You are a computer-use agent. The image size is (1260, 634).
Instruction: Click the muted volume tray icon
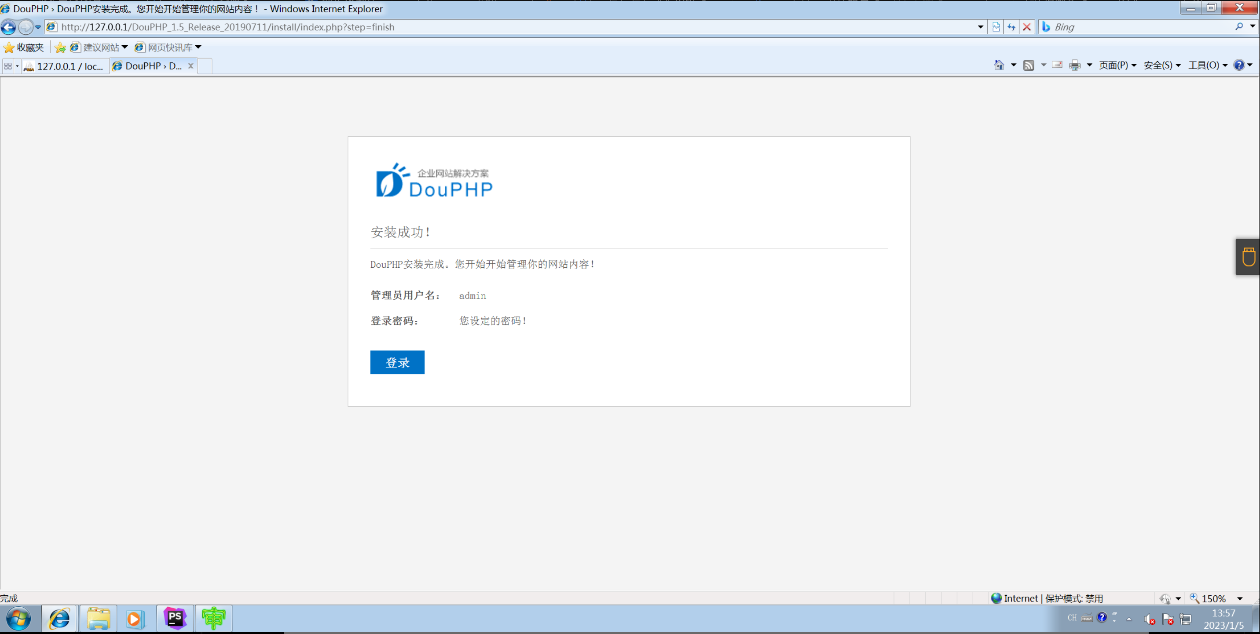click(x=1150, y=619)
